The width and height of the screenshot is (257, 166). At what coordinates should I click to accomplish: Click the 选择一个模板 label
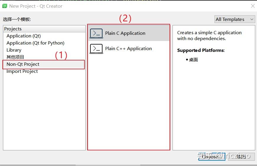point(17,19)
